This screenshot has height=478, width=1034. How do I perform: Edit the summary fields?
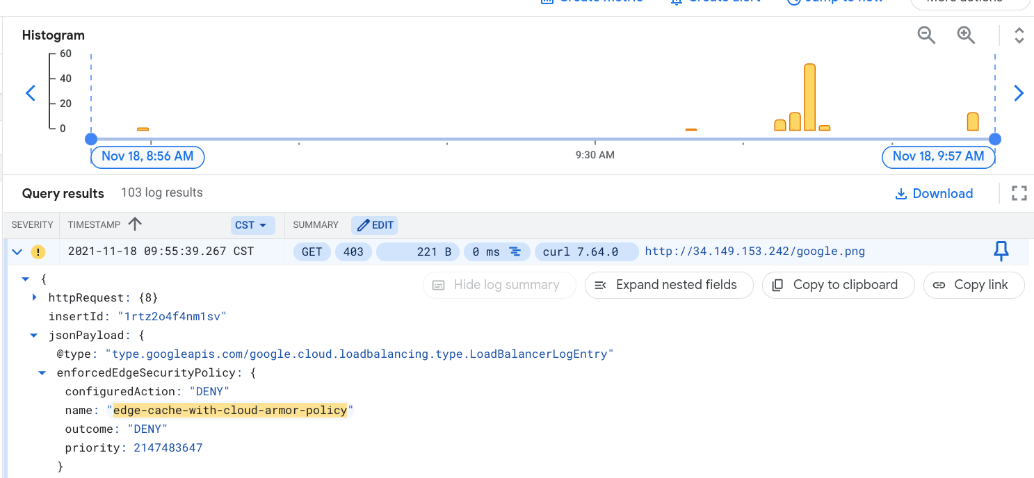coord(375,225)
